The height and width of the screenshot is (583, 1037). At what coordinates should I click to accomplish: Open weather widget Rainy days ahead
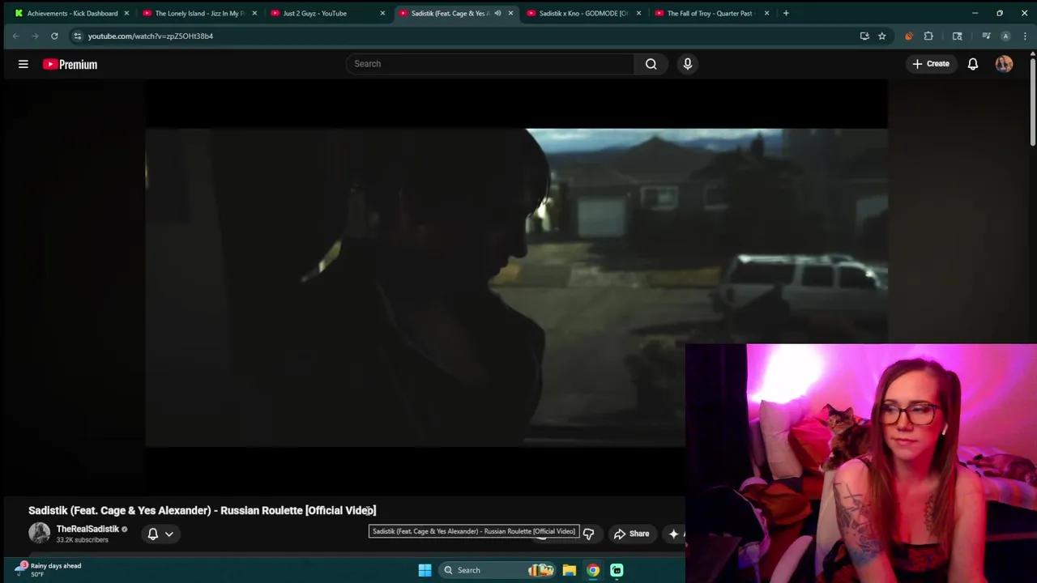tap(49, 569)
